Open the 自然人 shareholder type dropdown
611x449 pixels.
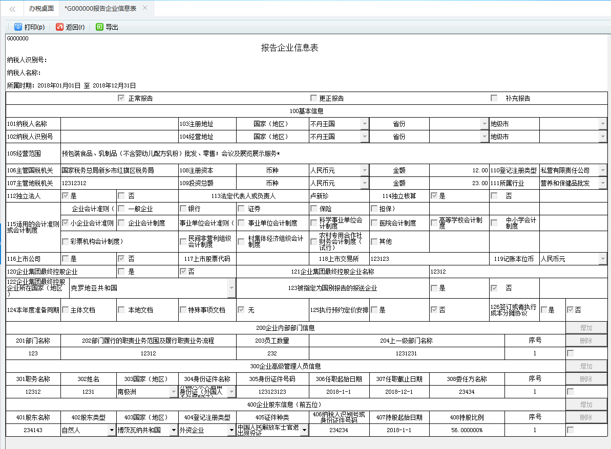click(x=112, y=430)
